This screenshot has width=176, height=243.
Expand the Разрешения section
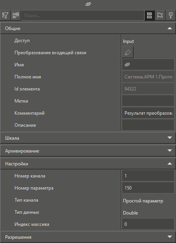(x=170, y=237)
